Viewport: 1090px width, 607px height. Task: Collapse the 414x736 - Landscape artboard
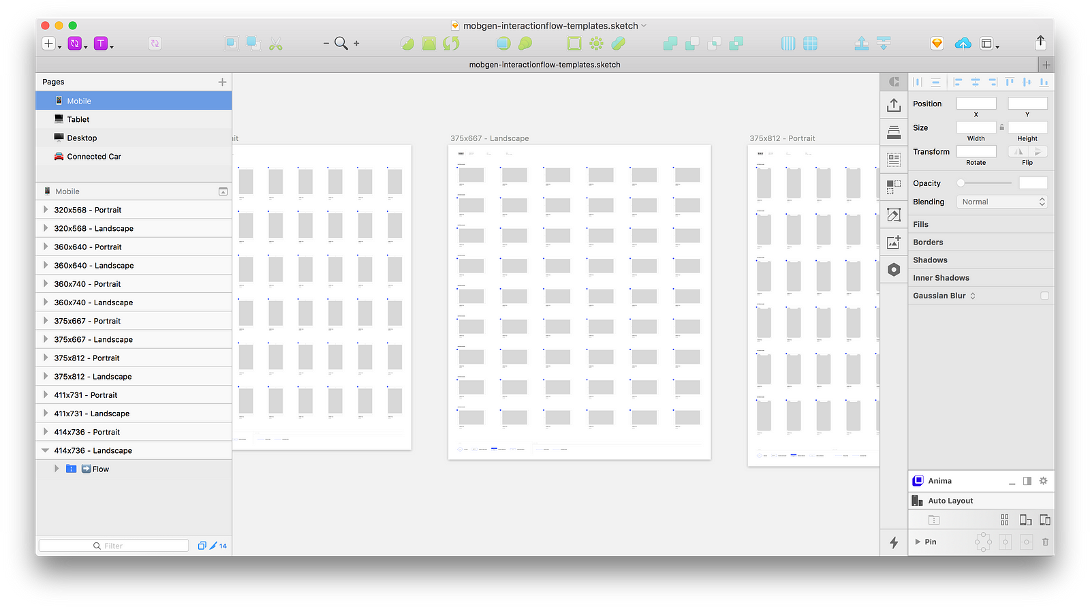tap(46, 450)
